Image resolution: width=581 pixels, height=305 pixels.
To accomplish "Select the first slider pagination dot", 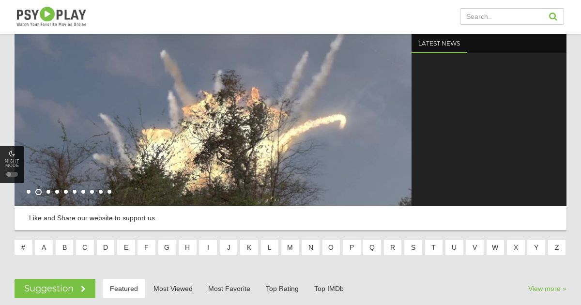I will click(x=29, y=192).
